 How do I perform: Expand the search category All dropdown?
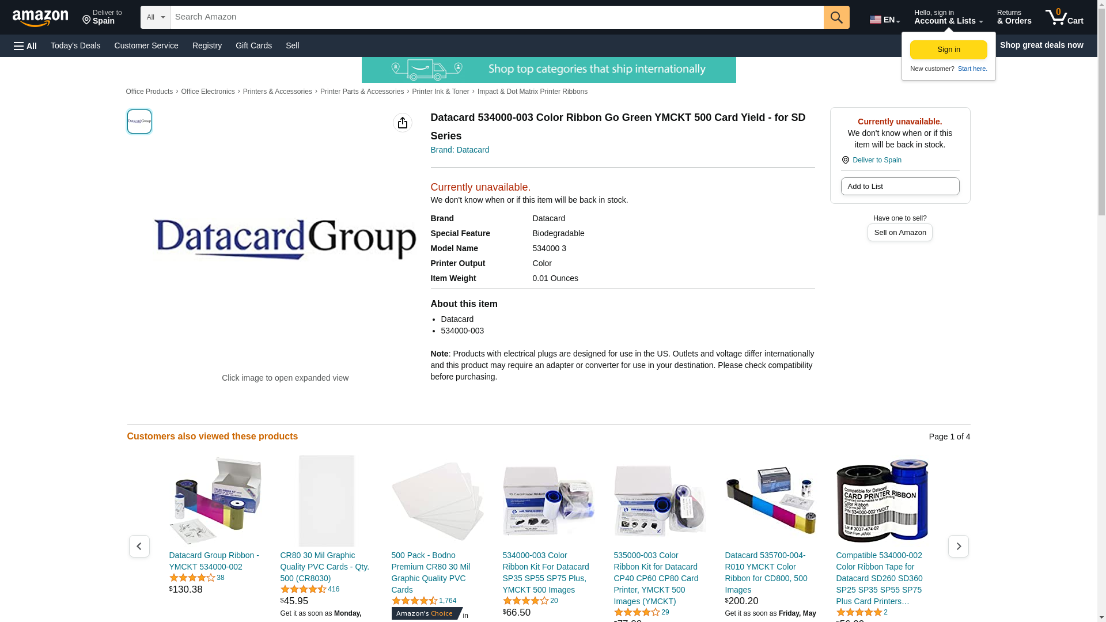point(156,17)
